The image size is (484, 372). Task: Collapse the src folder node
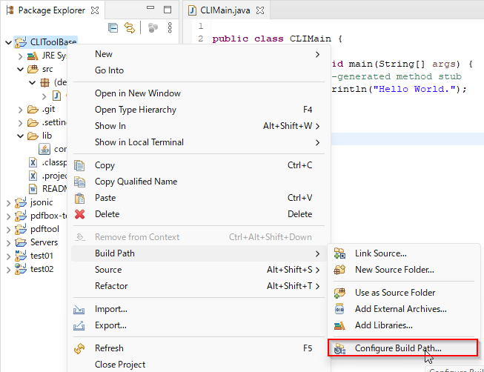(x=20, y=69)
